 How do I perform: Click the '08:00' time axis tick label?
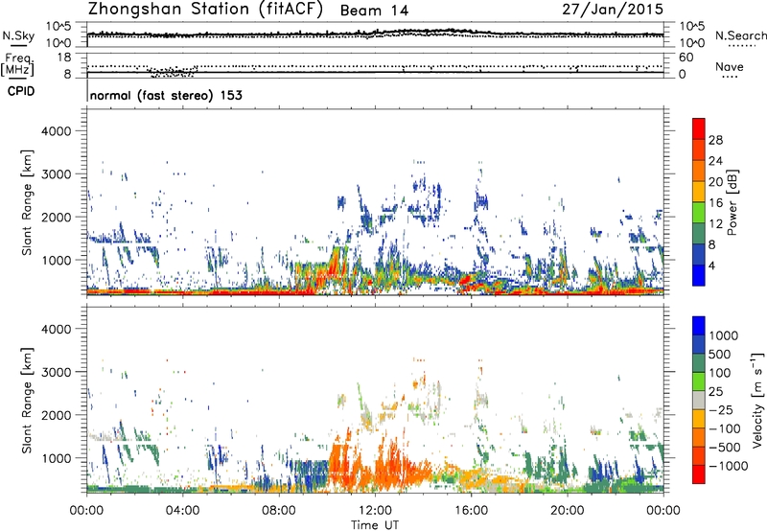(x=279, y=511)
